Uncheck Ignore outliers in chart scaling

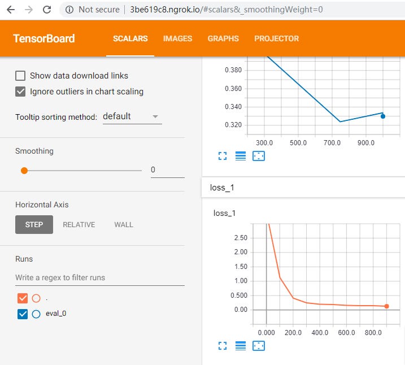coord(20,92)
